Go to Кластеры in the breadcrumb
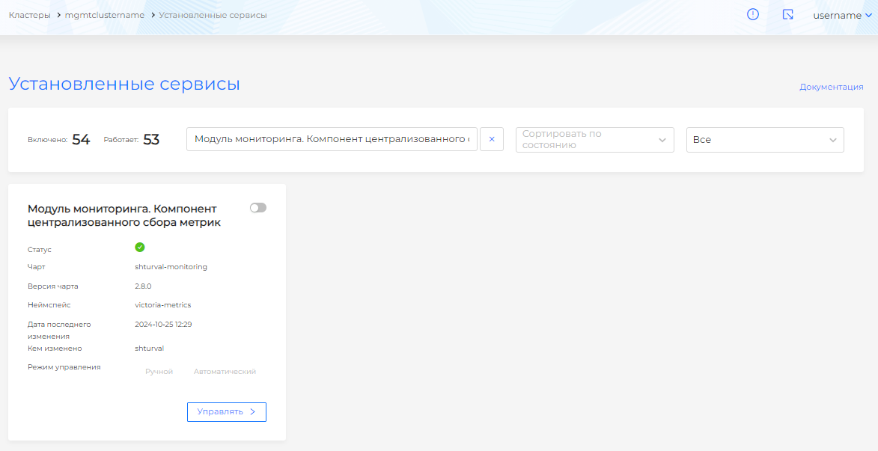This screenshot has height=451, width=878. click(x=30, y=15)
